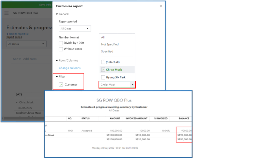This screenshot has width=253, height=158.
Task: Click the DATE column header
Action: (19, 95)
